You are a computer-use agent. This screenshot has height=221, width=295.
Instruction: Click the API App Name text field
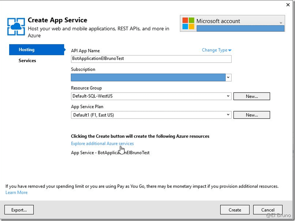(151, 59)
